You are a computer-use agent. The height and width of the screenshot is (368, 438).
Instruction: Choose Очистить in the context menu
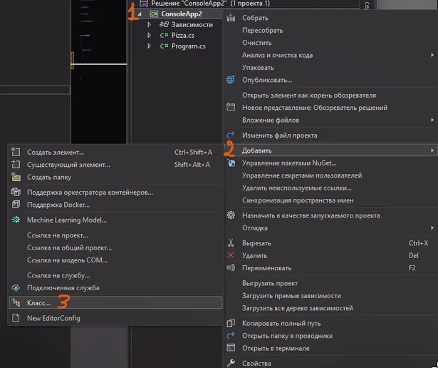256,43
